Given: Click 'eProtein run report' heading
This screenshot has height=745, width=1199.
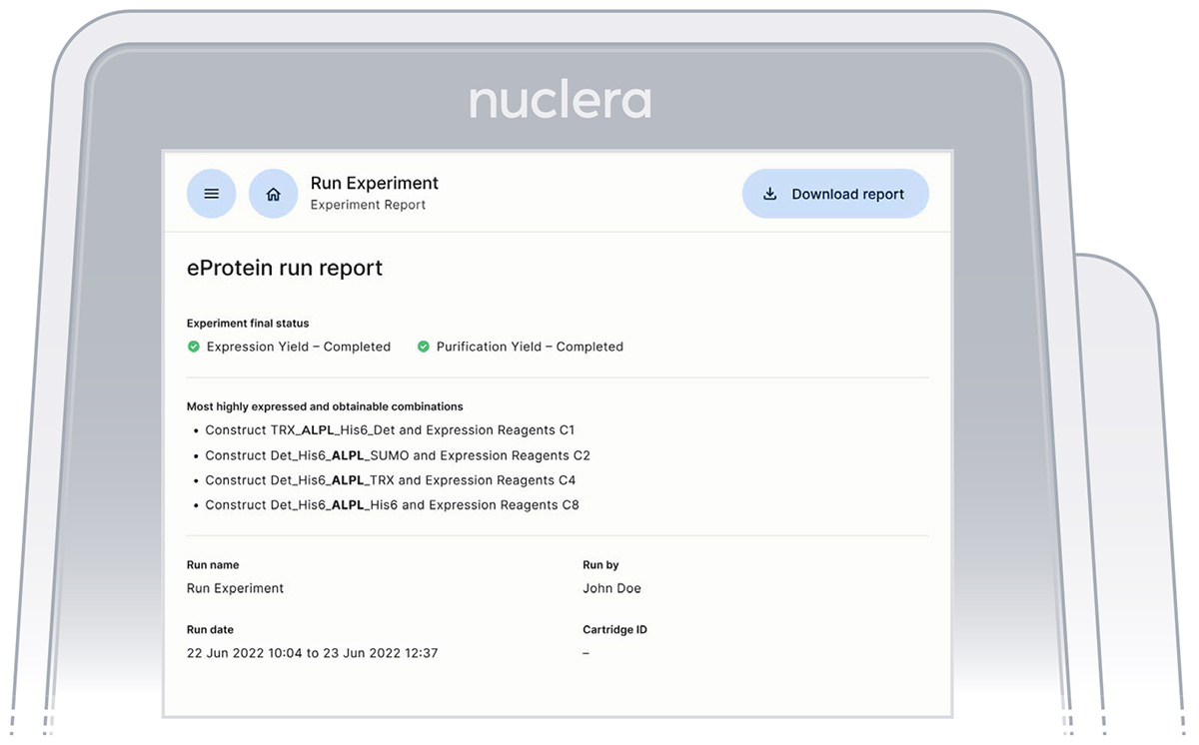Looking at the screenshot, I should pos(285,269).
